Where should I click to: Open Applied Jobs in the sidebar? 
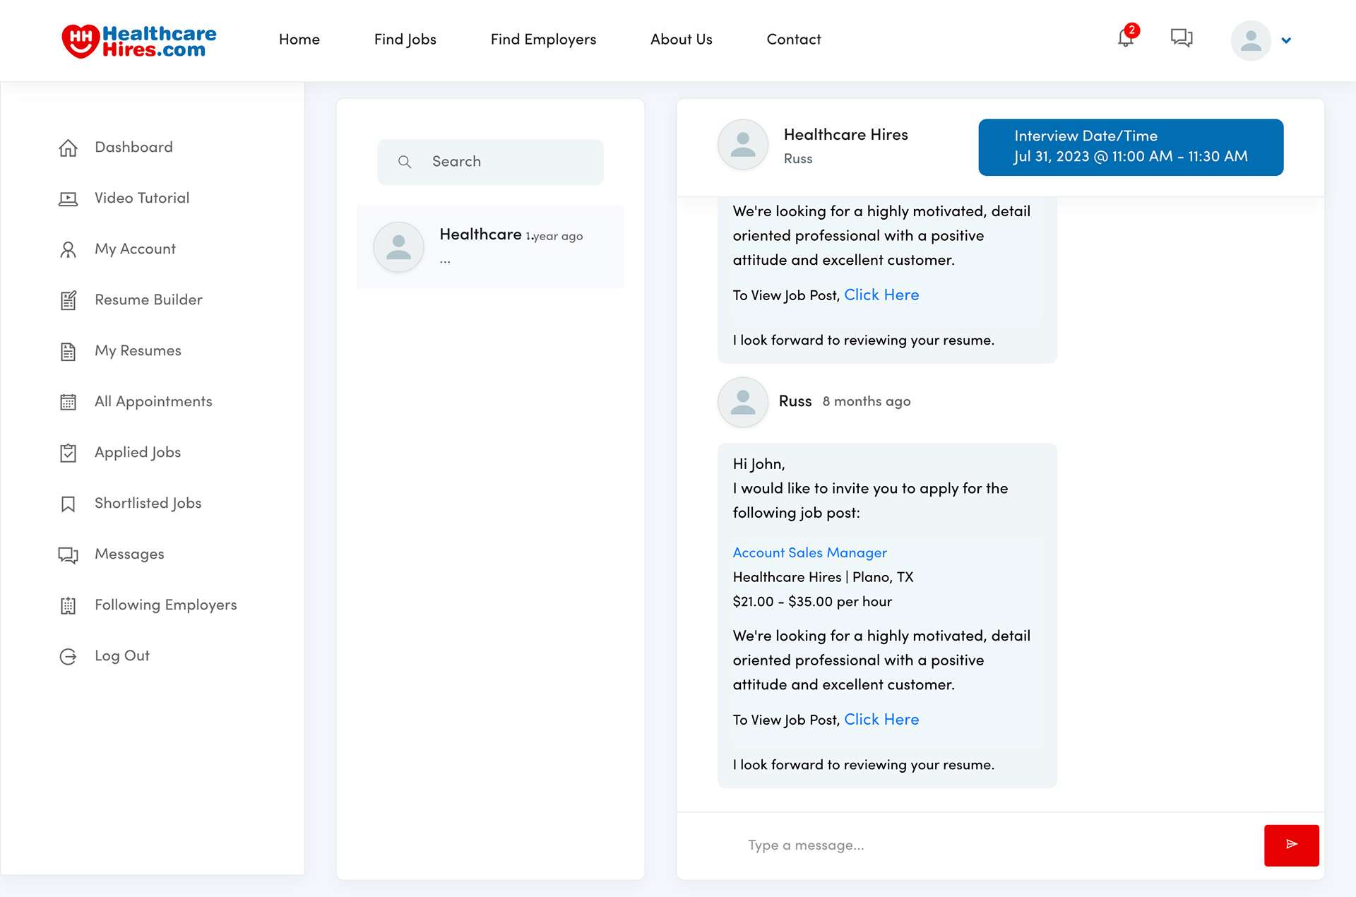pos(138,452)
